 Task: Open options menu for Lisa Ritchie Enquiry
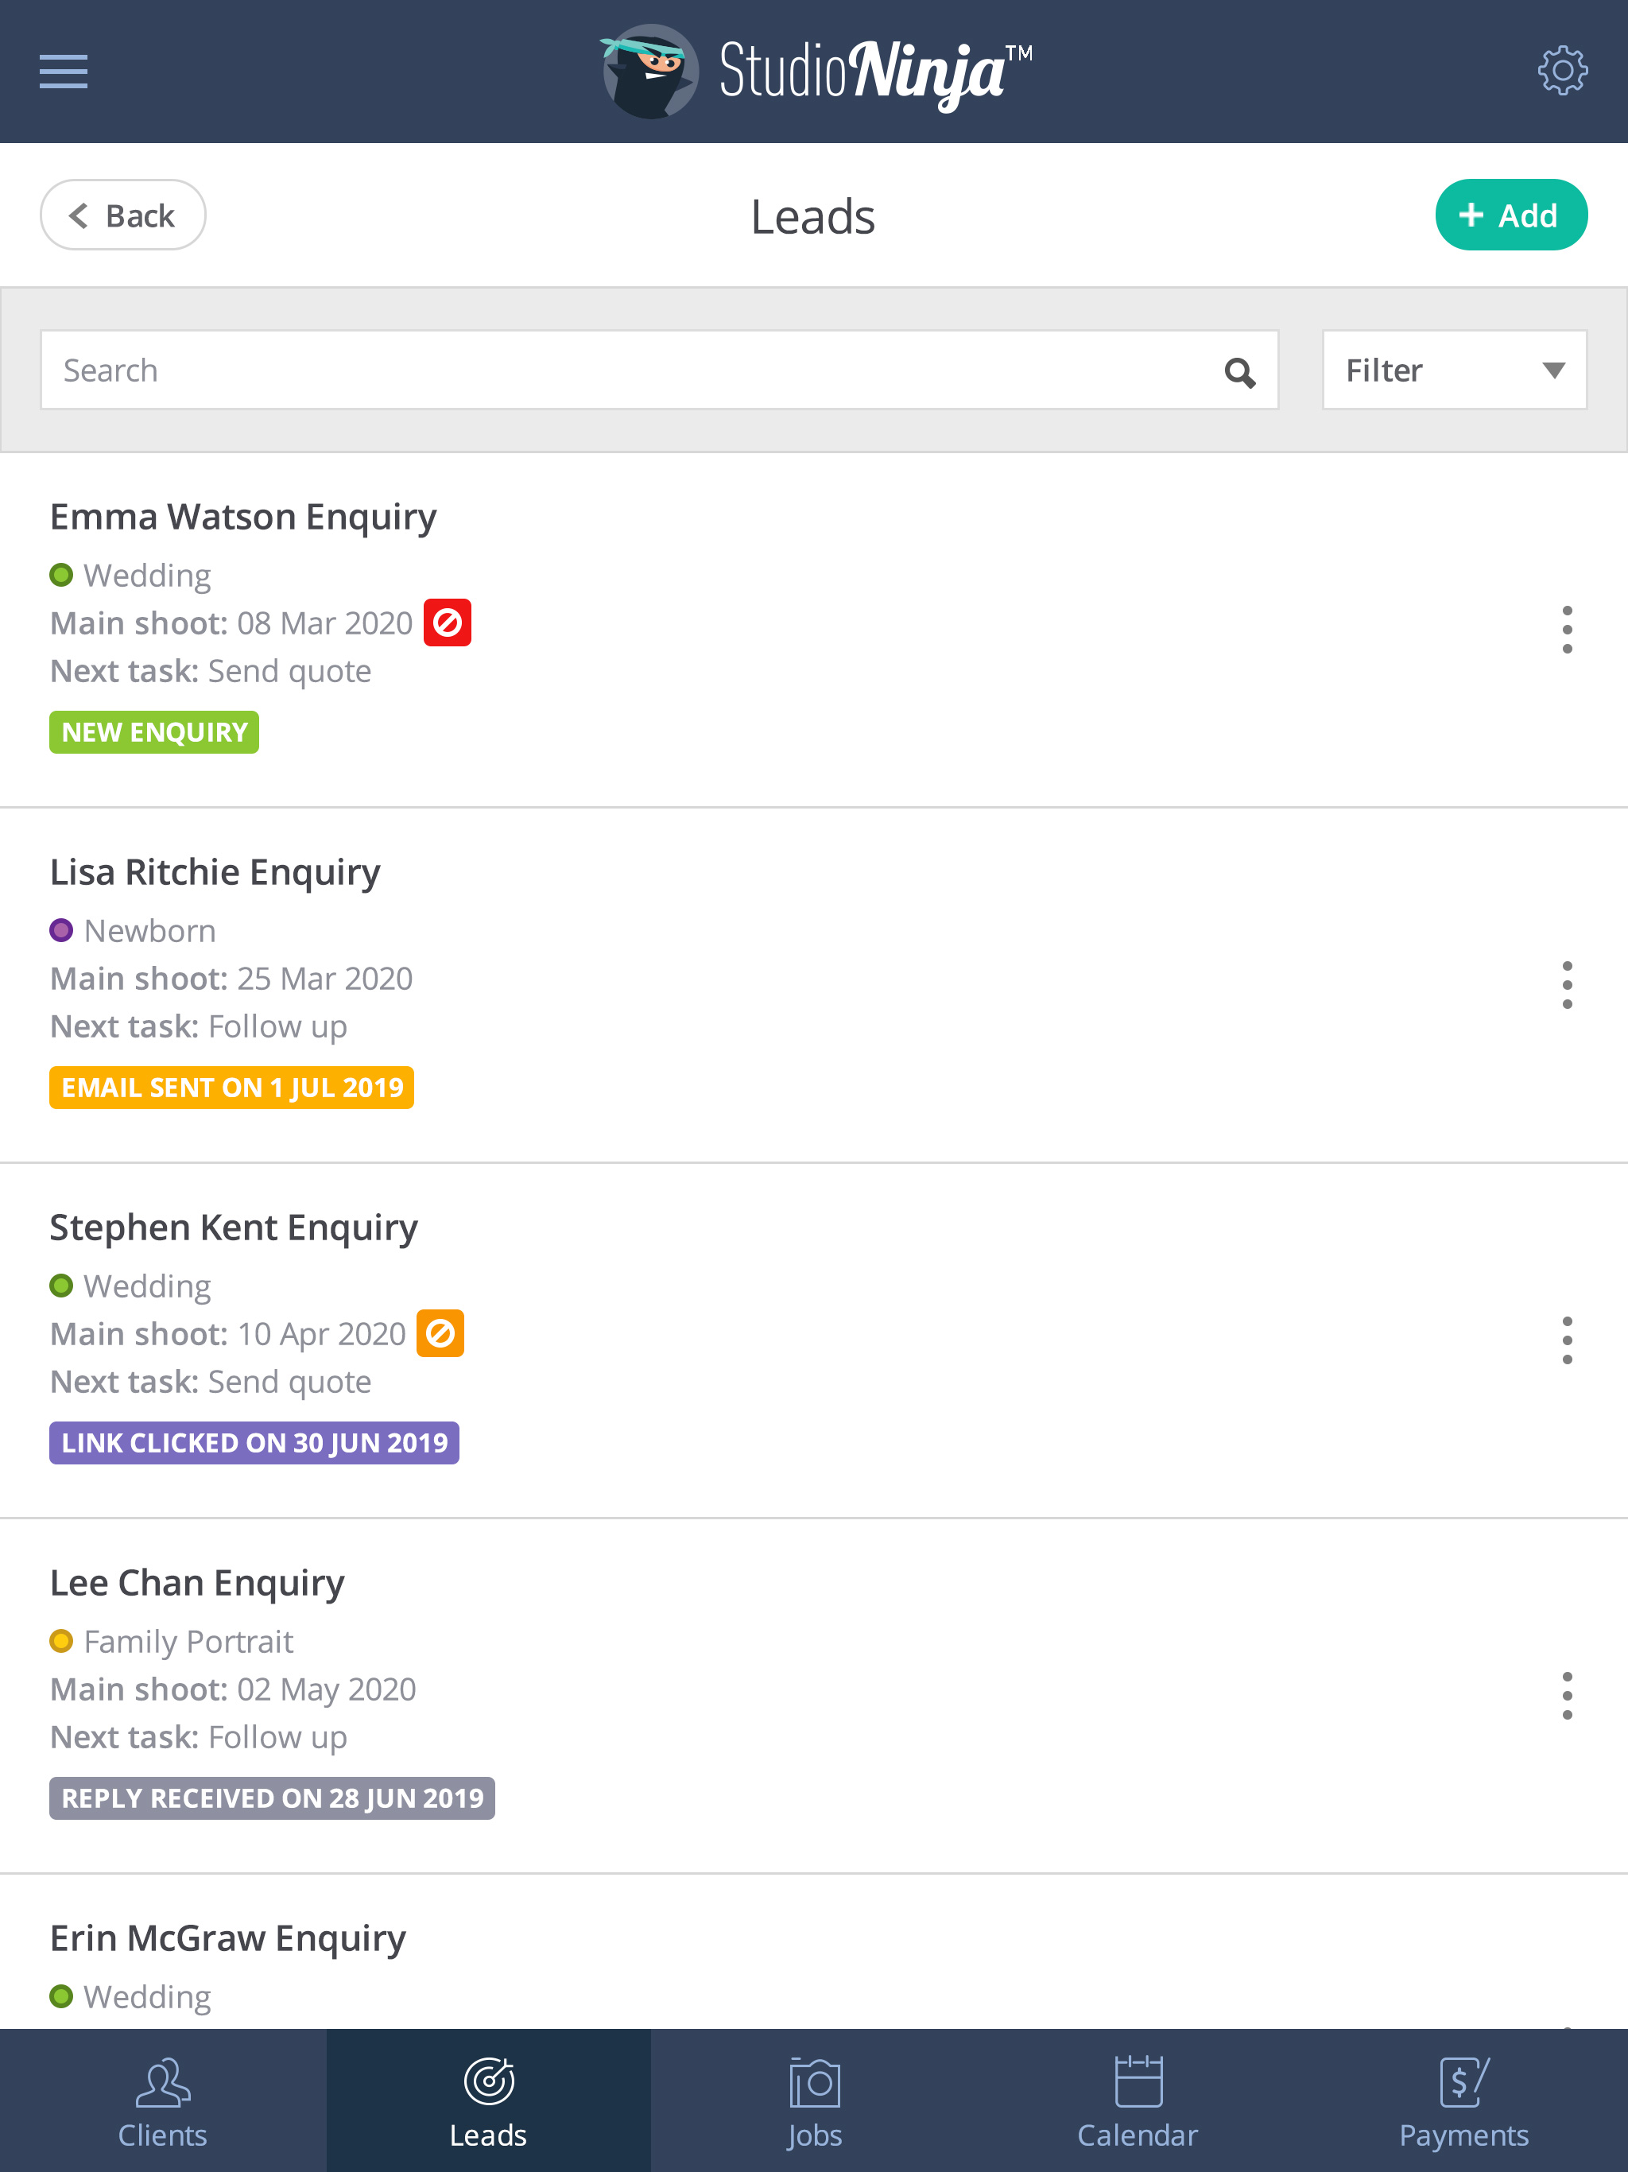point(1567,985)
